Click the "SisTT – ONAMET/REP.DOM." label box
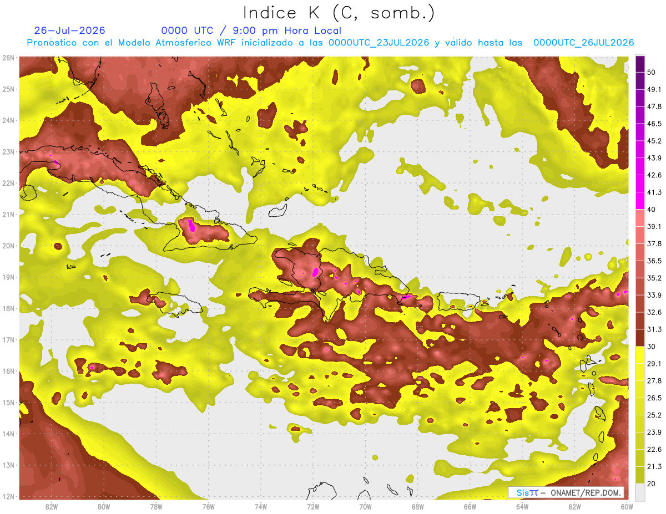 566,492
